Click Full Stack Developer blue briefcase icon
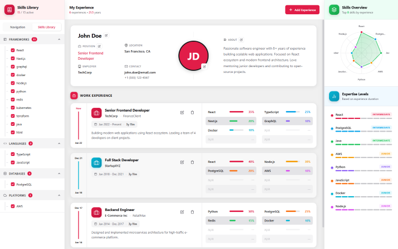398x249 pixels. (97, 163)
